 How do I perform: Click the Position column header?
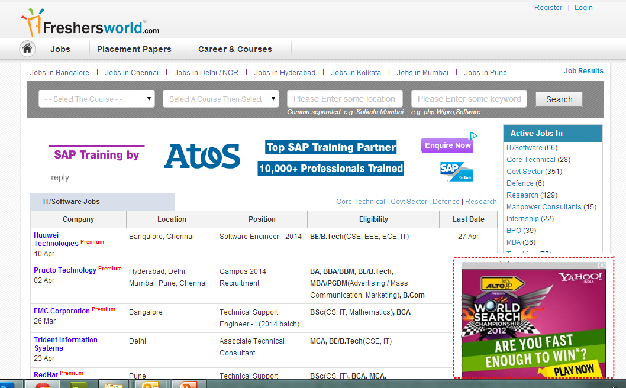(x=262, y=219)
